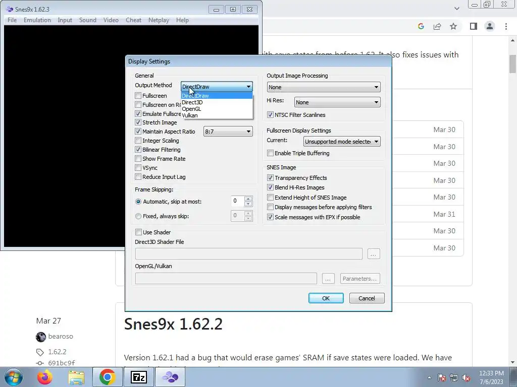Open the Snes9x File menu
517x387 pixels.
pyautogui.click(x=12, y=20)
